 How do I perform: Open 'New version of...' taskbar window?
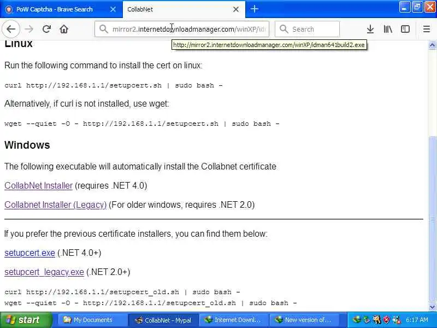[304, 320]
